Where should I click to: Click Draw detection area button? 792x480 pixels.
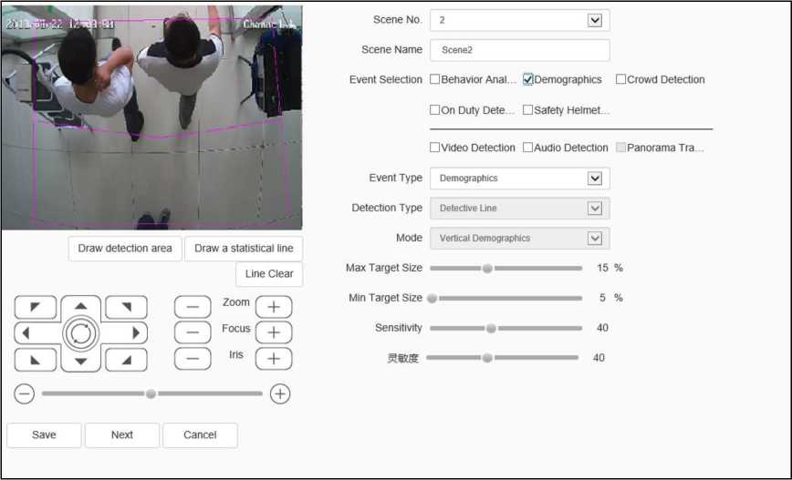[125, 249]
